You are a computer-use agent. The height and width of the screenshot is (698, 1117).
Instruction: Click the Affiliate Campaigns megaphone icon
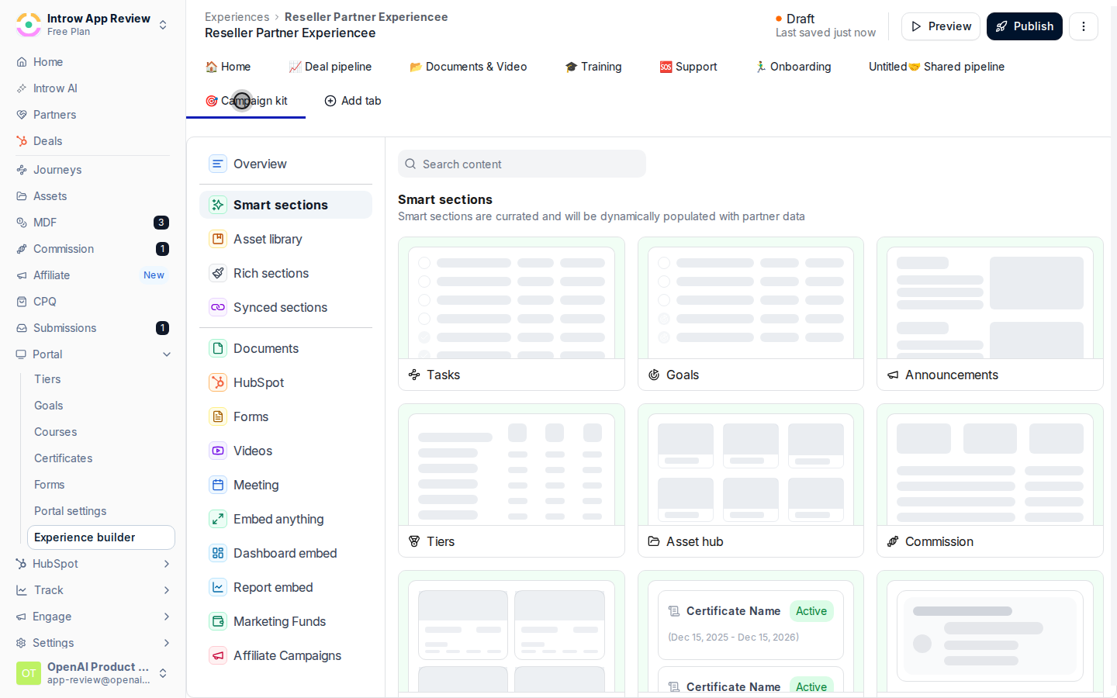tap(218, 655)
